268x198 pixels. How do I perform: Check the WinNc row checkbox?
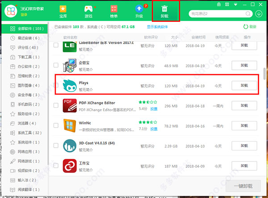[x=56, y=125]
